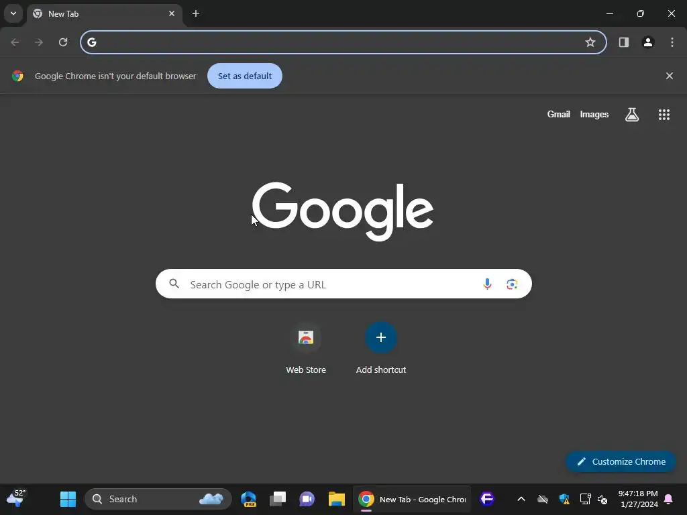Screen dimensions: 687x515
Task: Open the network status tray icon
Action: (585, 499)
